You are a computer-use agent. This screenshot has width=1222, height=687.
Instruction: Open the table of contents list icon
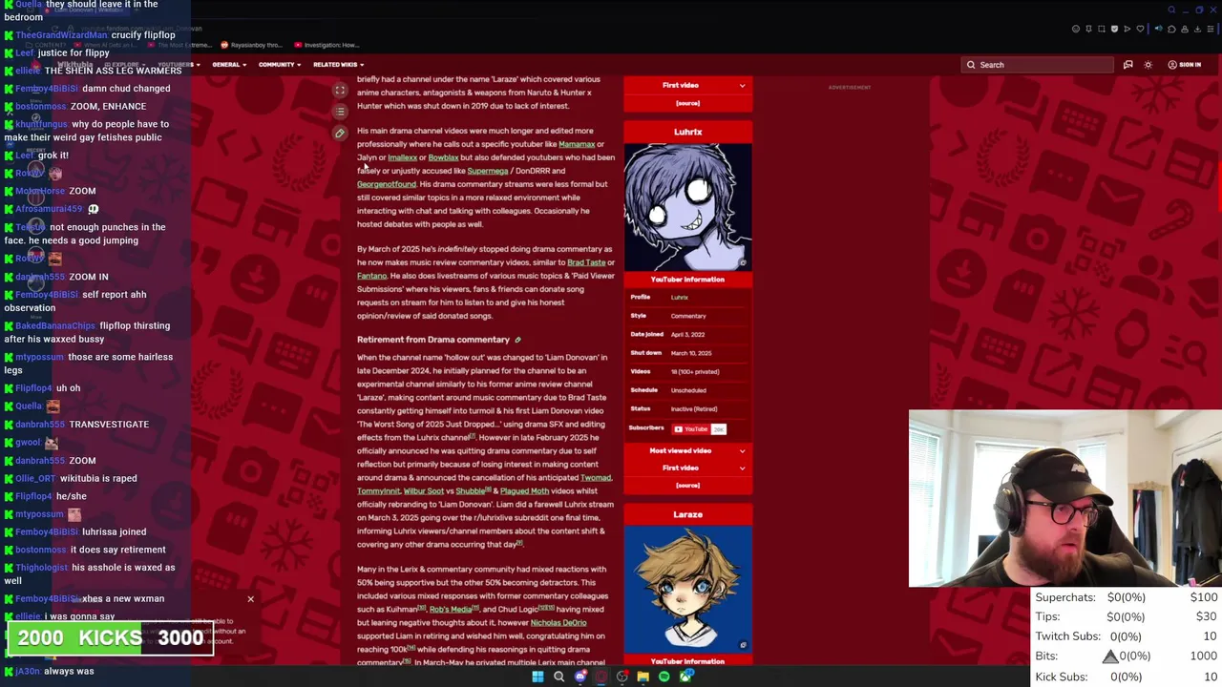click(340, 112)
